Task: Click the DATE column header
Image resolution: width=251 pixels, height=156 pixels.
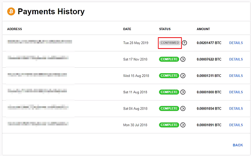Action: (x=127, y=29)
